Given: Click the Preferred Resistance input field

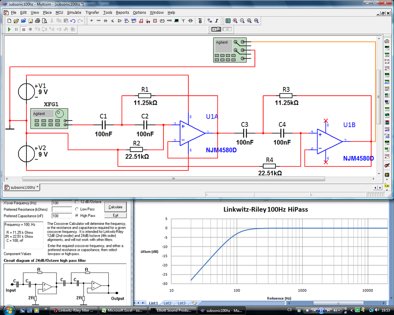Looking at the screenshot, I should [x=62, y=209].
